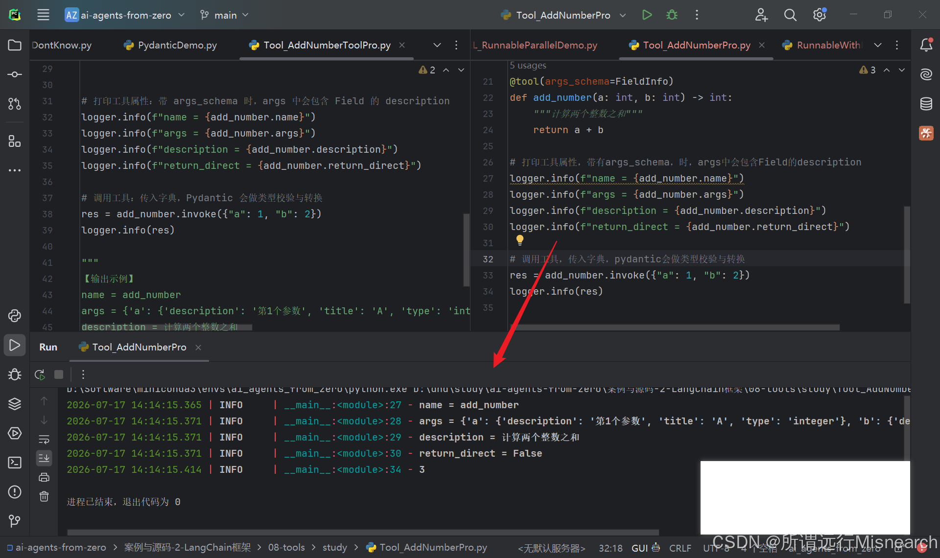The width and height of the screenshot is (940, 558).
Task: Go to next warning in right editor
Action: [901, 70]
